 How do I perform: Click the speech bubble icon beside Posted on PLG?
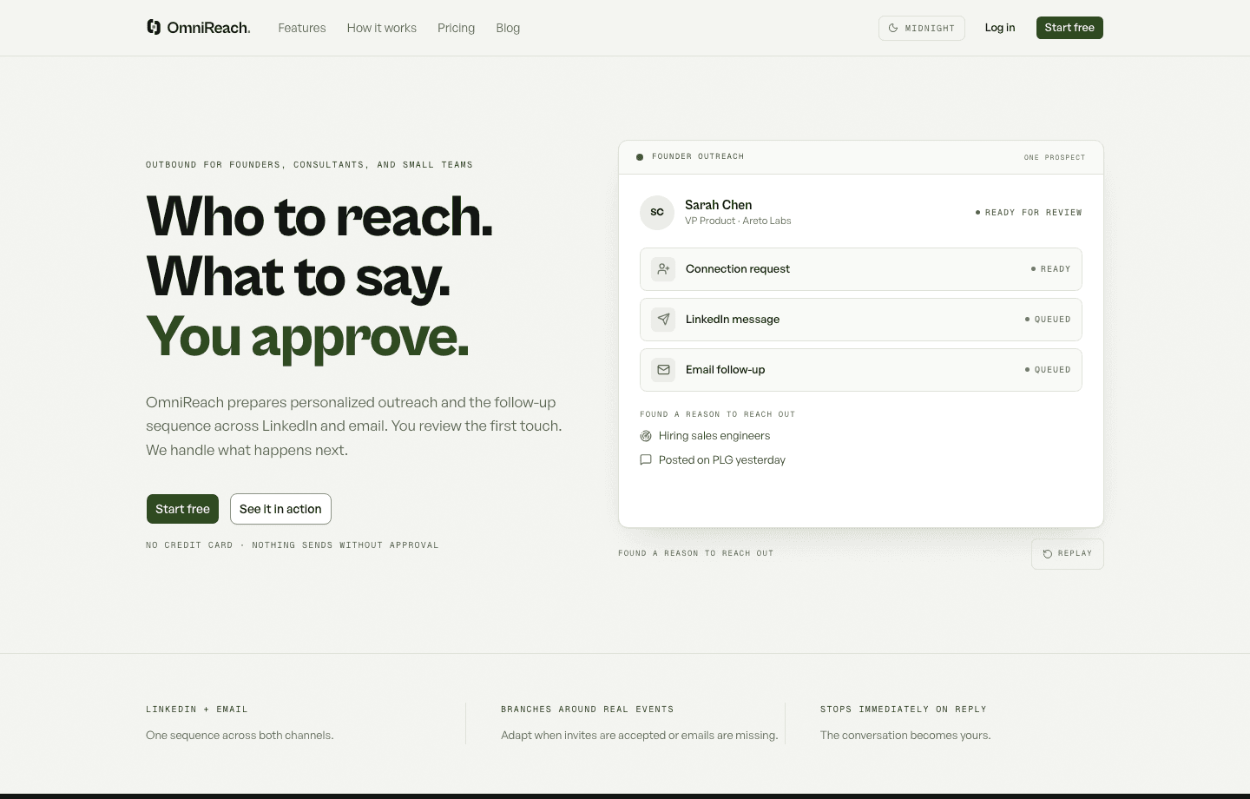(646, 460)
